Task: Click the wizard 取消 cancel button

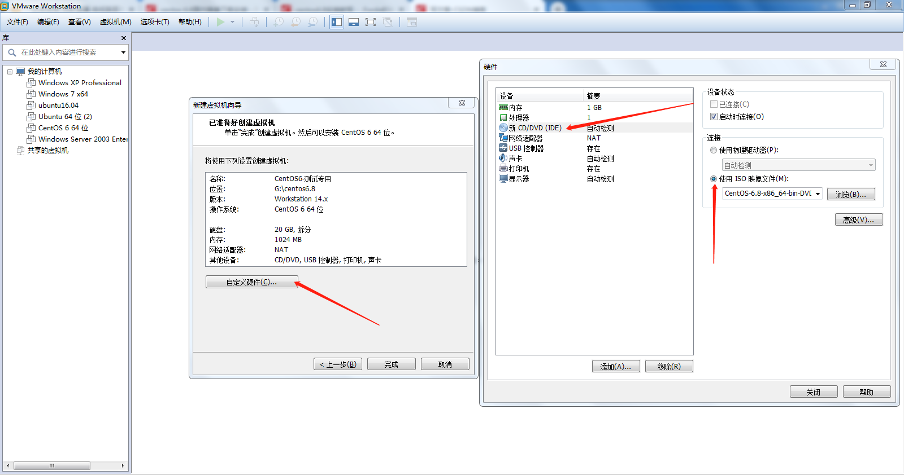Action: tap(445, 364)
